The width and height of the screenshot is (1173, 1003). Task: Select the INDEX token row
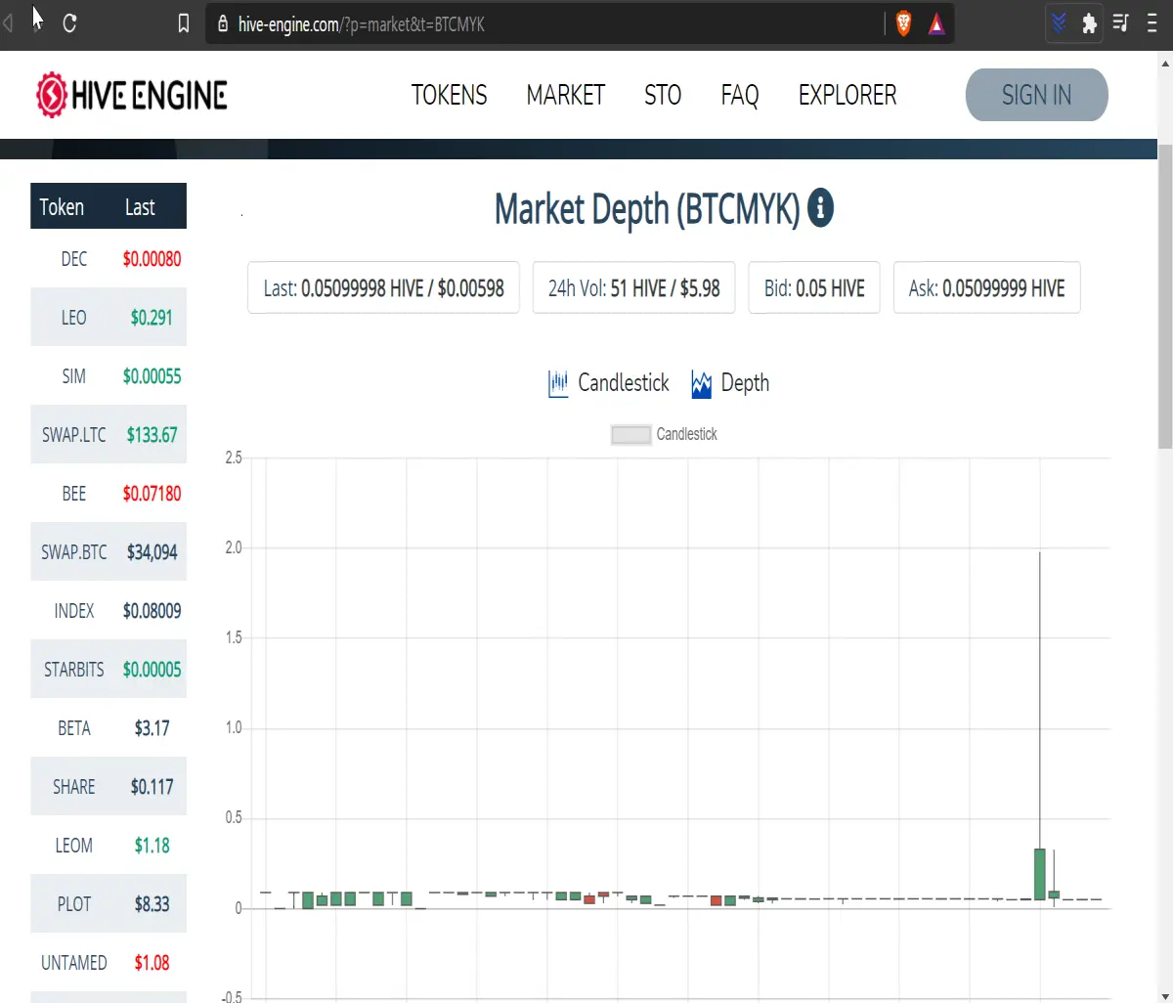(x=109, y=610)
